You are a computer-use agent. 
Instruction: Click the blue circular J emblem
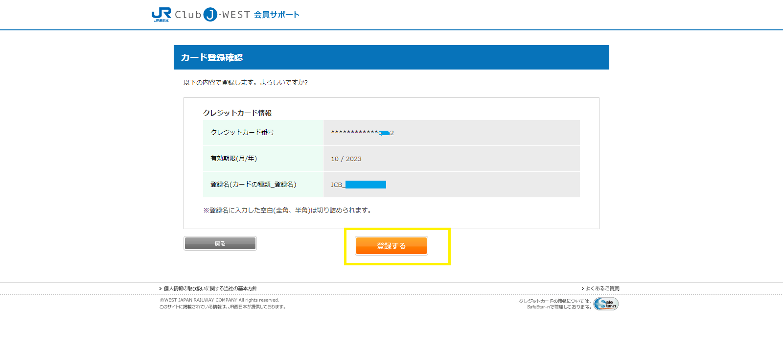(210, 15)
